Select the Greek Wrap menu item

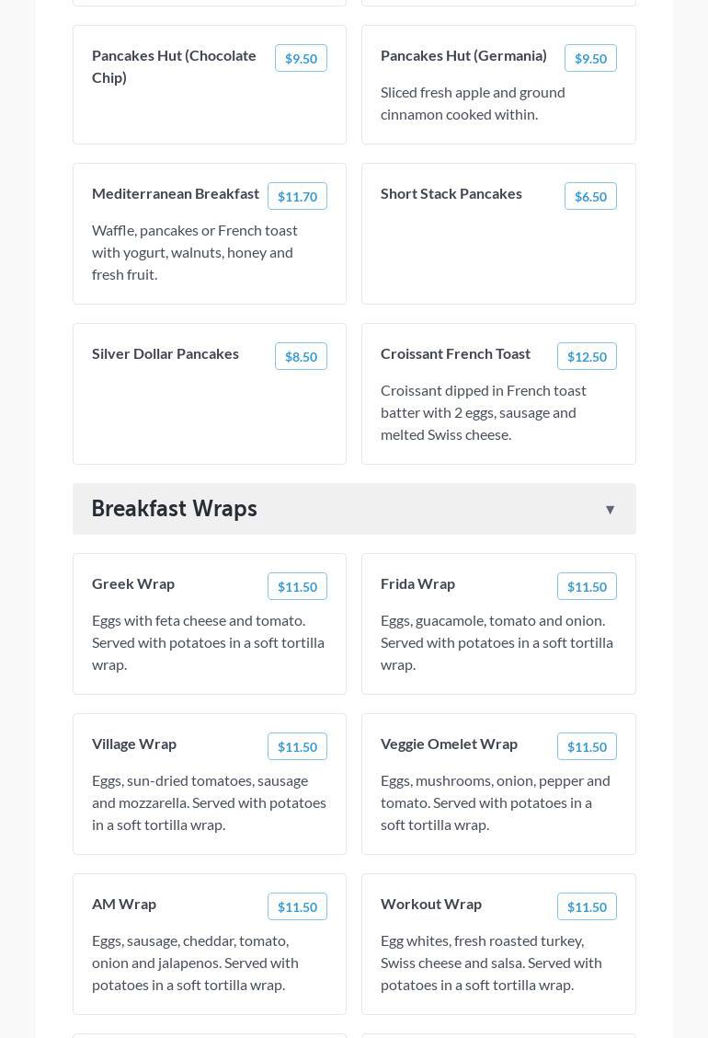133,583
